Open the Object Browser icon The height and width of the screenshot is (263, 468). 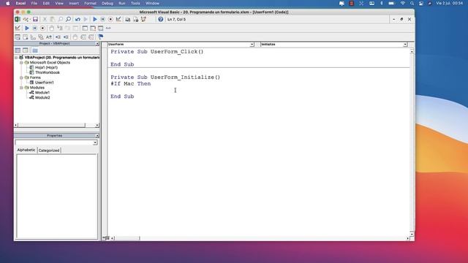[x=143, y=20]
